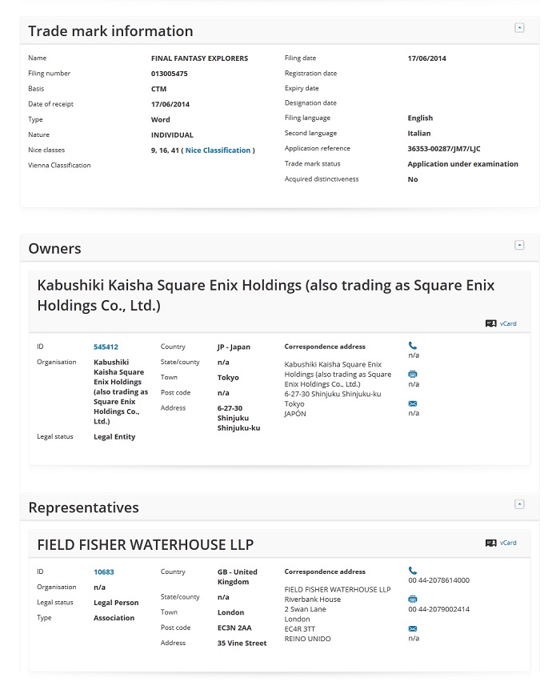Click the vCard icon for Square Enix owner
The width and height of the screenshot is (560, 690).
(x=490, y=323)
